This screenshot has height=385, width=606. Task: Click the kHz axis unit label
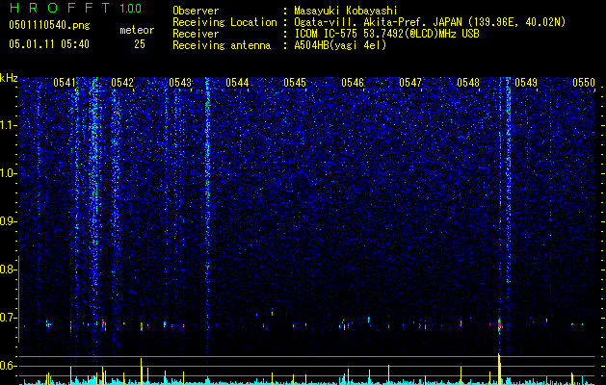click(x=9, y=78)
